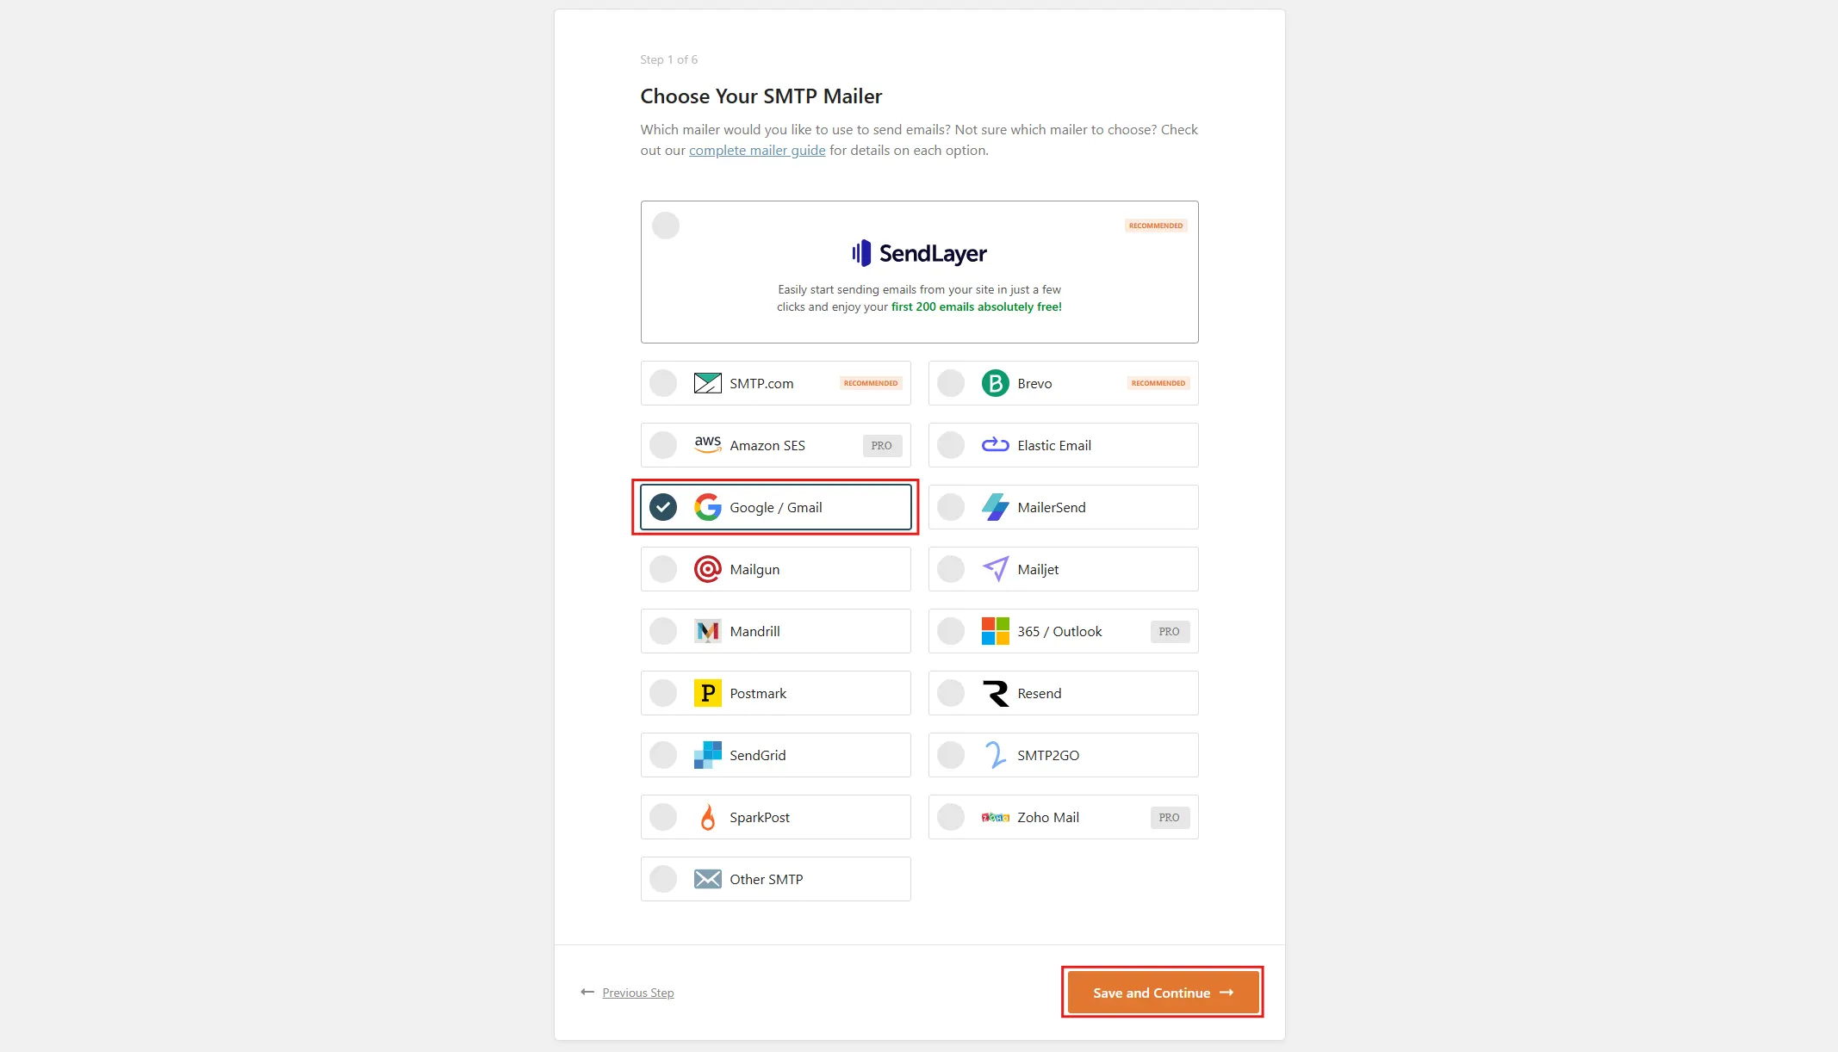Click the Elastic Email label text
The image size is (1838, 1052).
[1054, 445]
